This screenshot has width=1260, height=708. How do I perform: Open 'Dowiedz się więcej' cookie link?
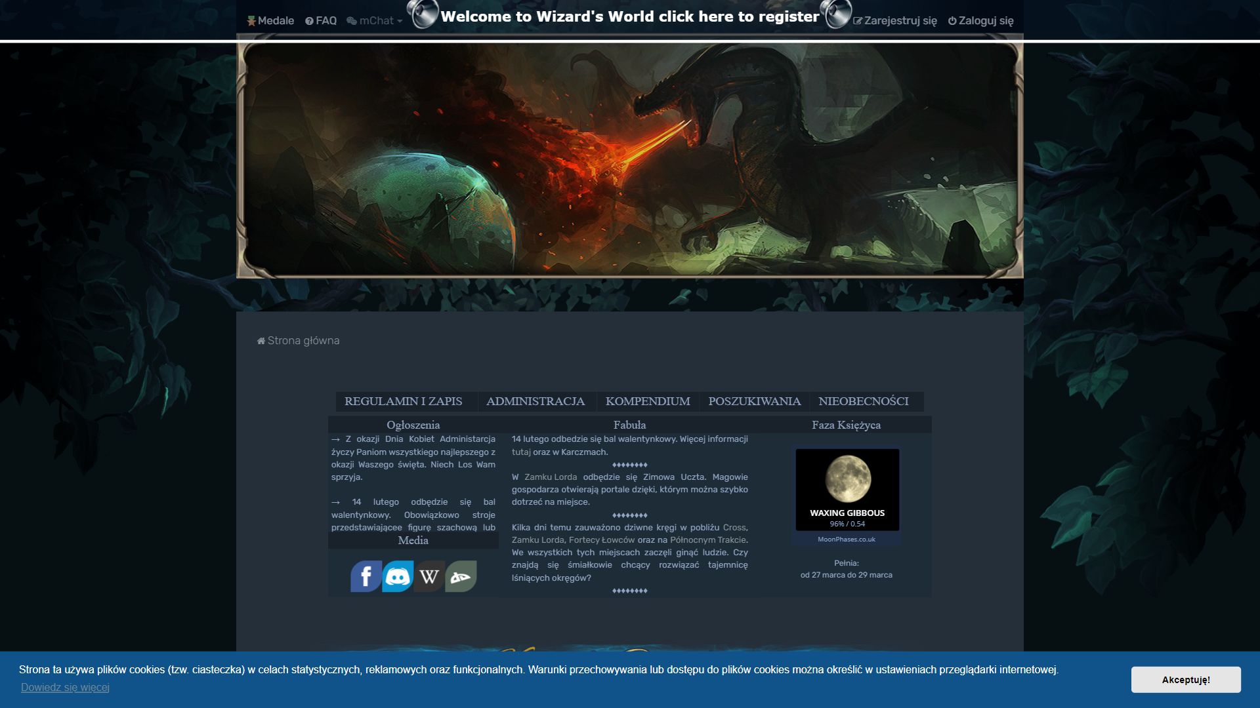[65, 688]
